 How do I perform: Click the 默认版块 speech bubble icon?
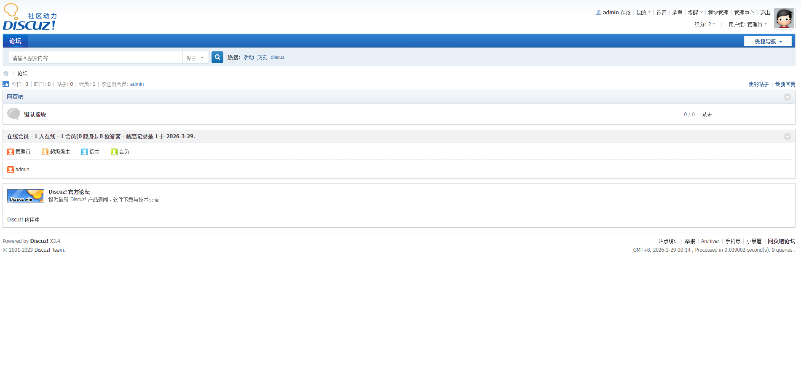(13, 114)
